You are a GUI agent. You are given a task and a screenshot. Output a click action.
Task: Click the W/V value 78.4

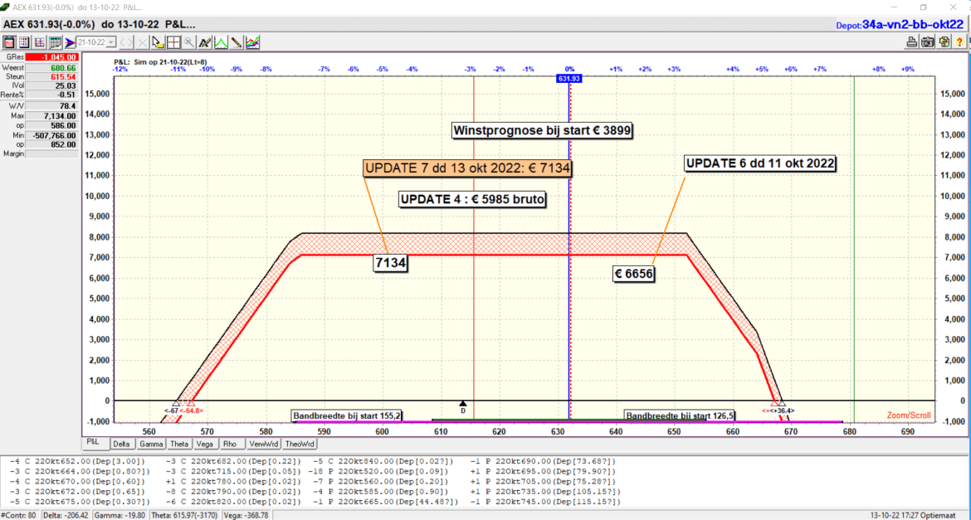[x=52, y=106]
